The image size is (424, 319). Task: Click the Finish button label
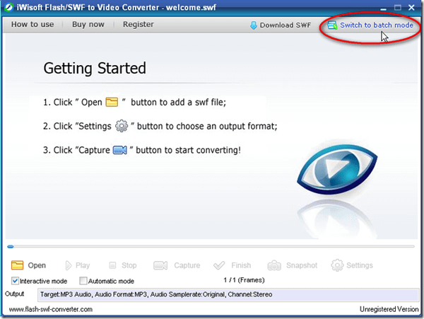241,265
